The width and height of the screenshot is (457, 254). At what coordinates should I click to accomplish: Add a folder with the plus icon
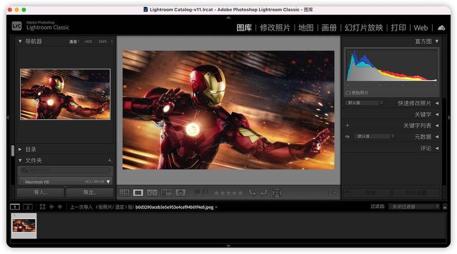click(109, 161)
